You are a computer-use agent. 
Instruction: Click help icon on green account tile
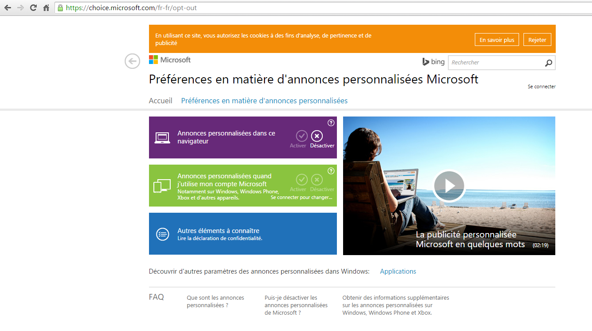[x=331, y=171]
